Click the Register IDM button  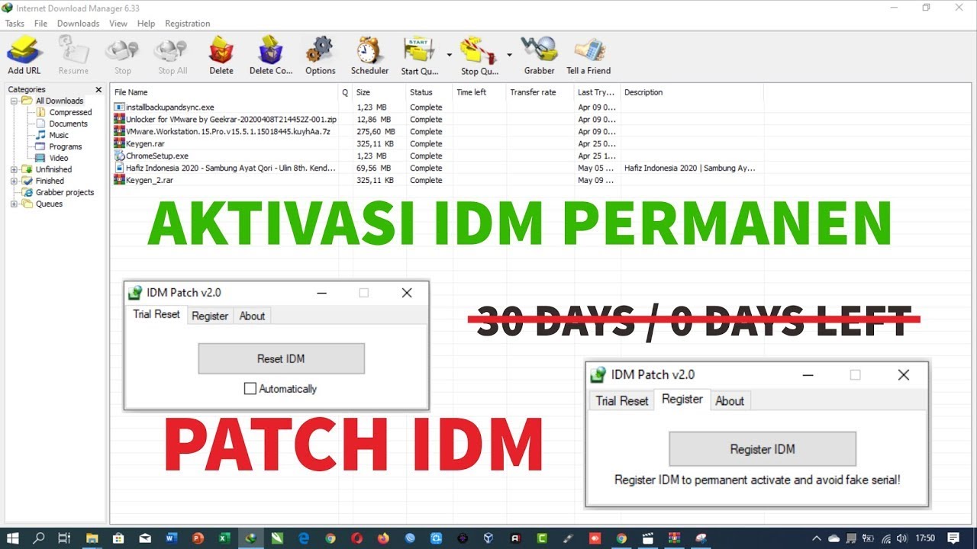[763, 449]
